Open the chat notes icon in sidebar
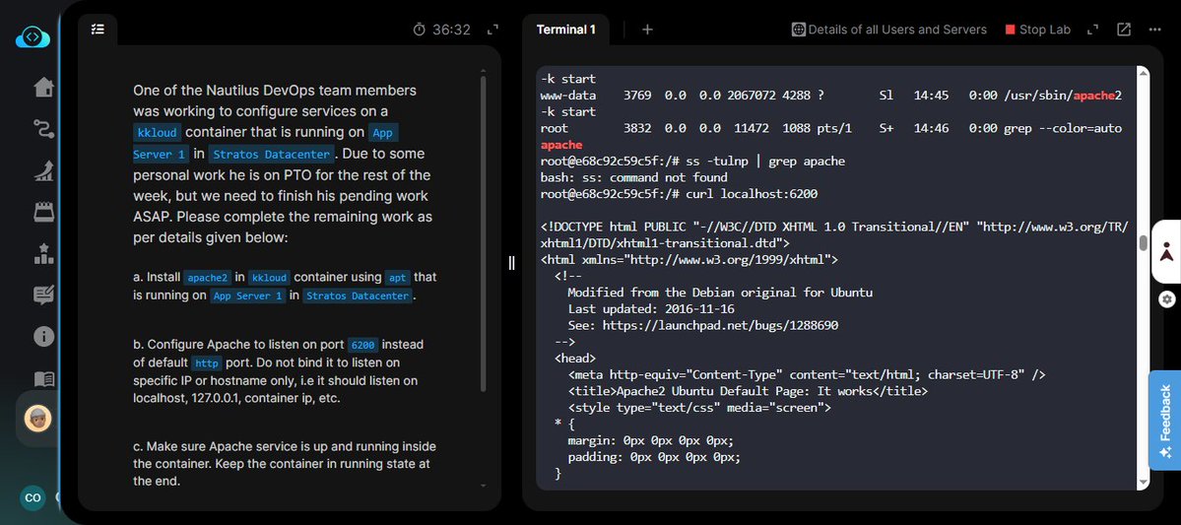The width and height of the screenshot is (1181, 525). (x=43, y=295)
